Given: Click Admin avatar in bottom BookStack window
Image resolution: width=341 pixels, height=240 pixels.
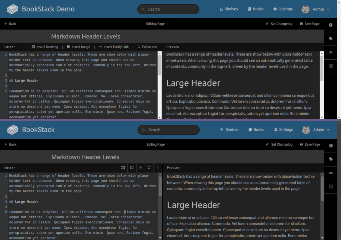Looking at the screenshot, I should click(x=306, y=130).
